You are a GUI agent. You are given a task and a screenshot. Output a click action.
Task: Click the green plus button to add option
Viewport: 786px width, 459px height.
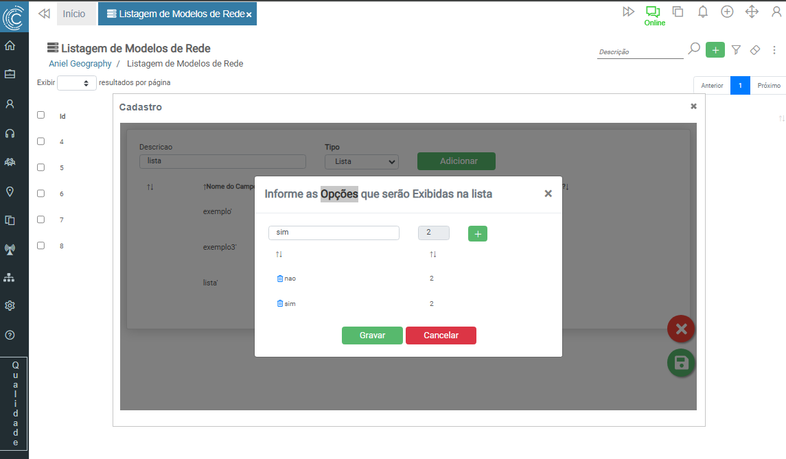pyautogui.click(x=478, y=234)
